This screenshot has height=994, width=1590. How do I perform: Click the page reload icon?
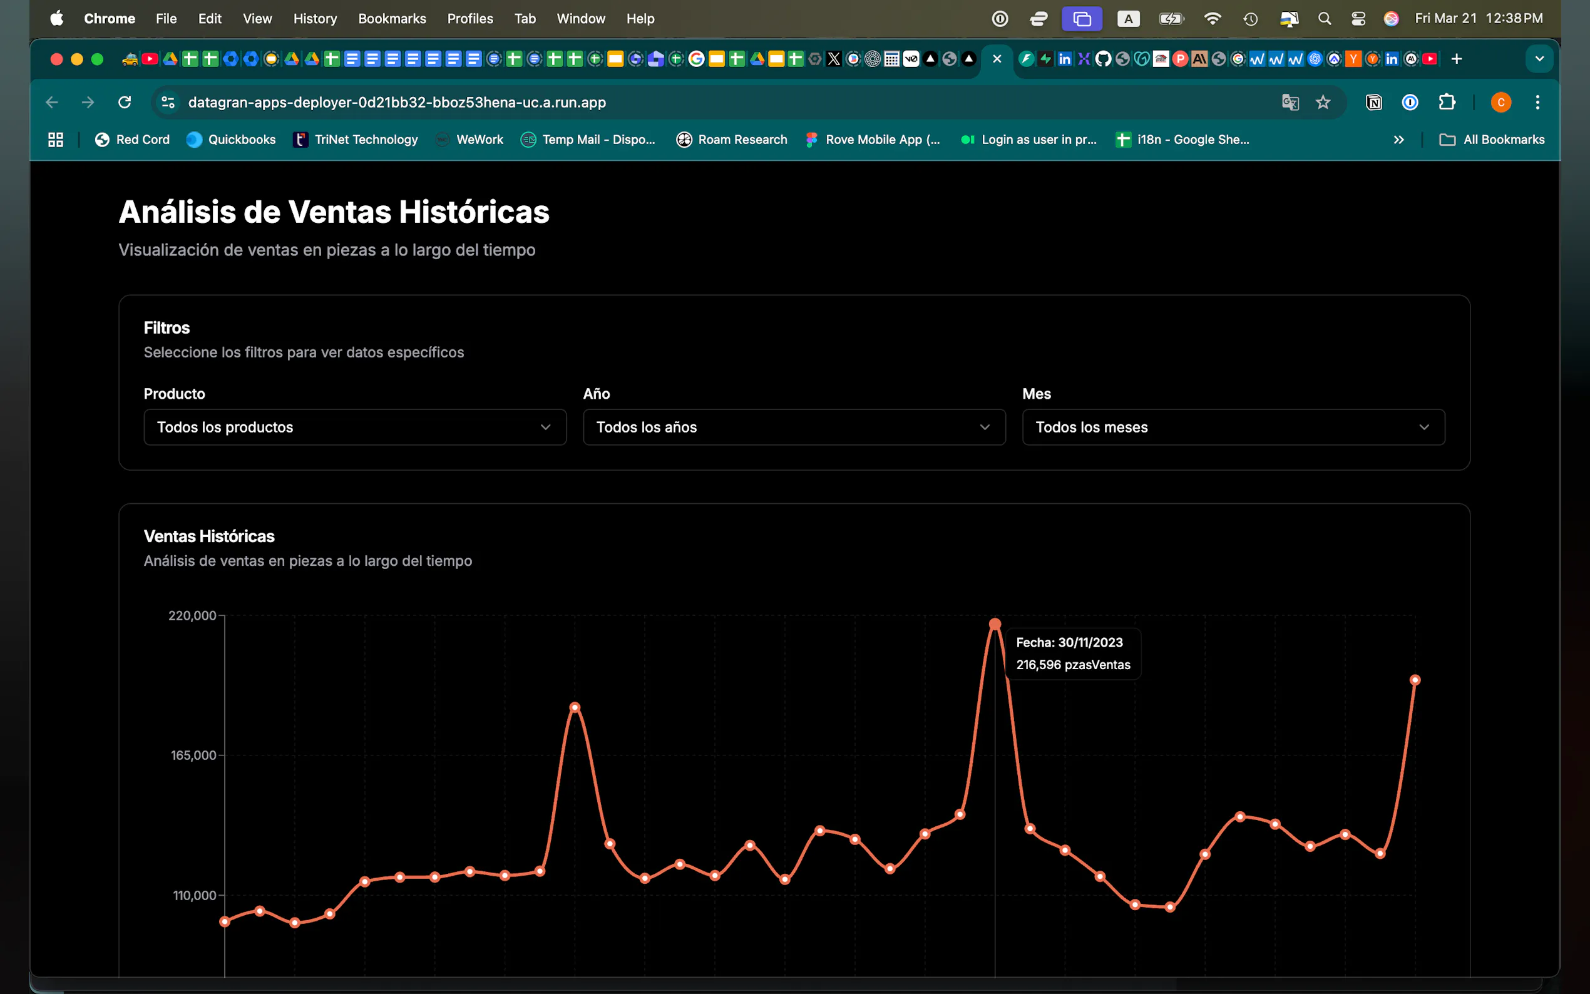tap(124, 102)
